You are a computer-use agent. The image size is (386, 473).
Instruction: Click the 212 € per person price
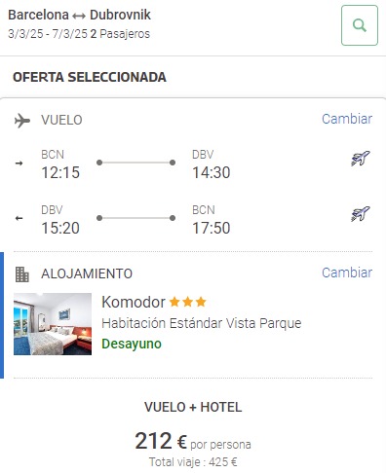(193, 441)
